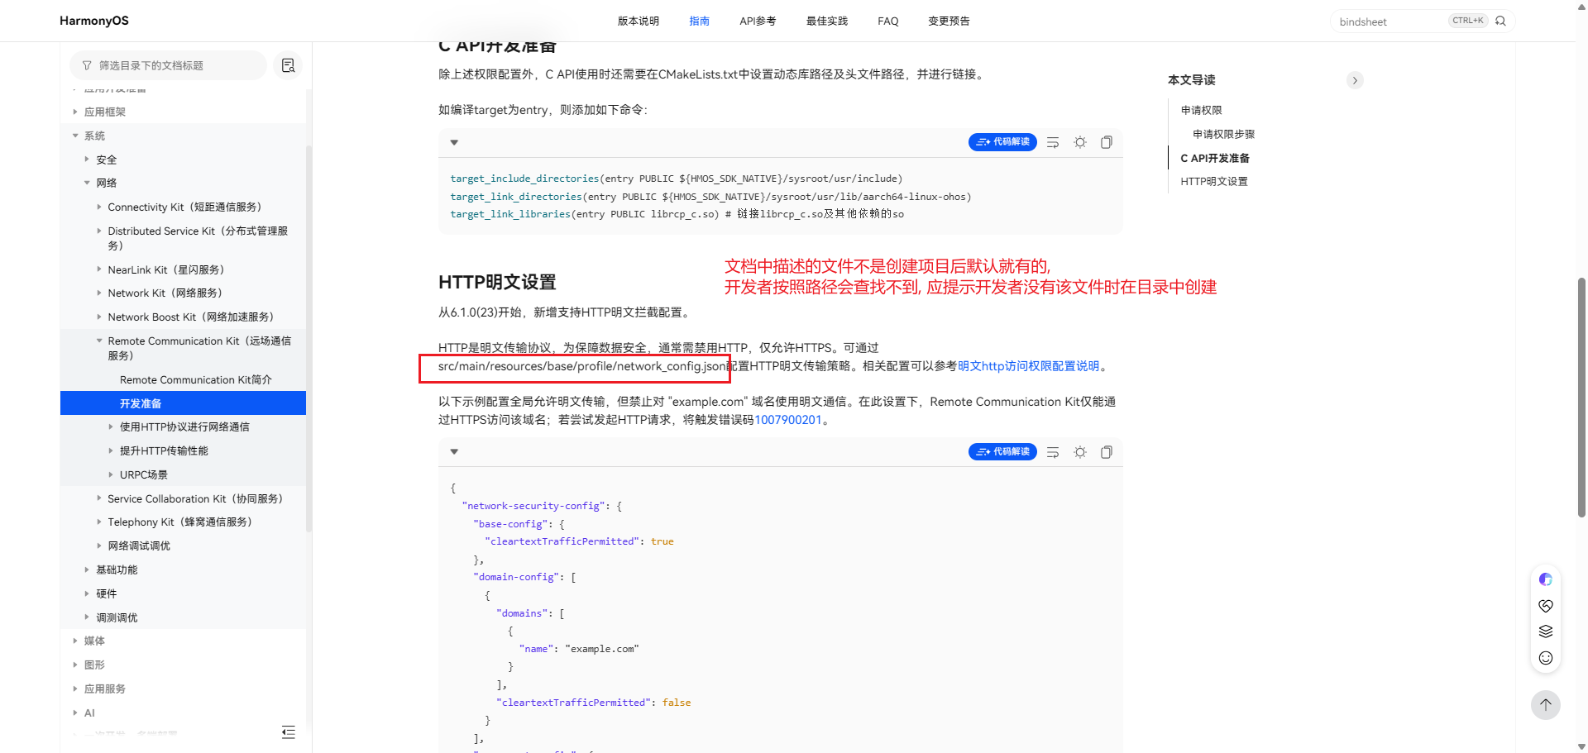The height and width of the screenshot is (753, 1588).
Task: Click the search field containing bindsheet
Action: (x=1391, y=21)
